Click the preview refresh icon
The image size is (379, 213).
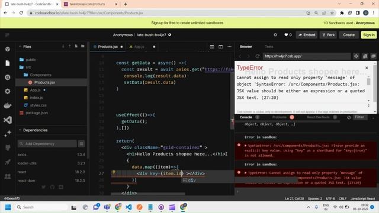pos(258,56)
